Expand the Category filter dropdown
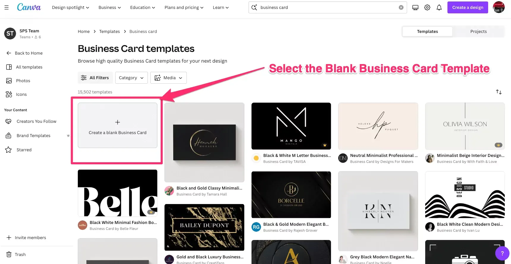The image size is (511, 264). coord(131,78)
